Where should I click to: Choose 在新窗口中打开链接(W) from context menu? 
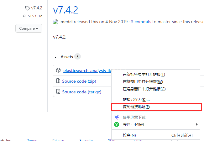[x=156, y=82]
